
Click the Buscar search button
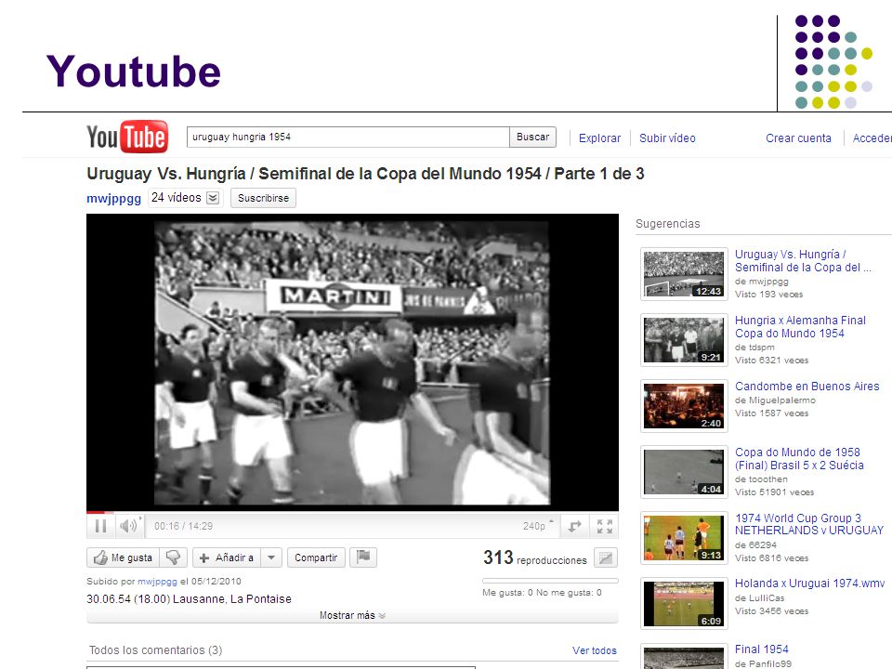533,138
